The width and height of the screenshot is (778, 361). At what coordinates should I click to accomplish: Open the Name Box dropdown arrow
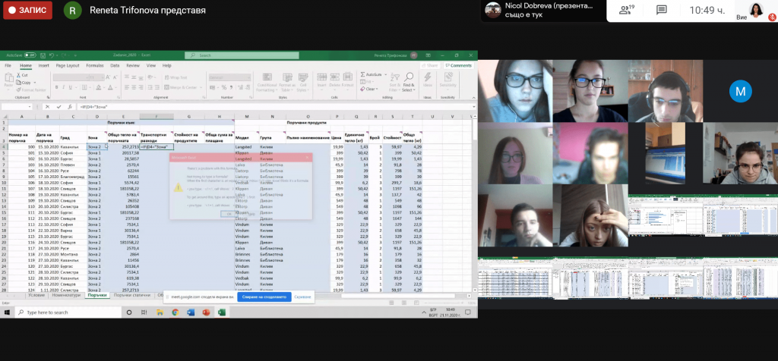coord(30,106)
